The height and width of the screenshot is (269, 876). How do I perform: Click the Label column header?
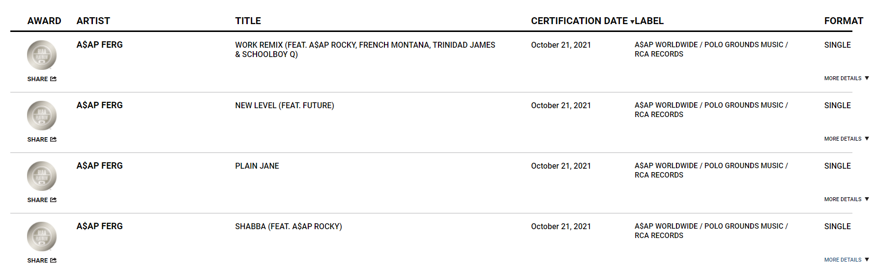(649, 21)
